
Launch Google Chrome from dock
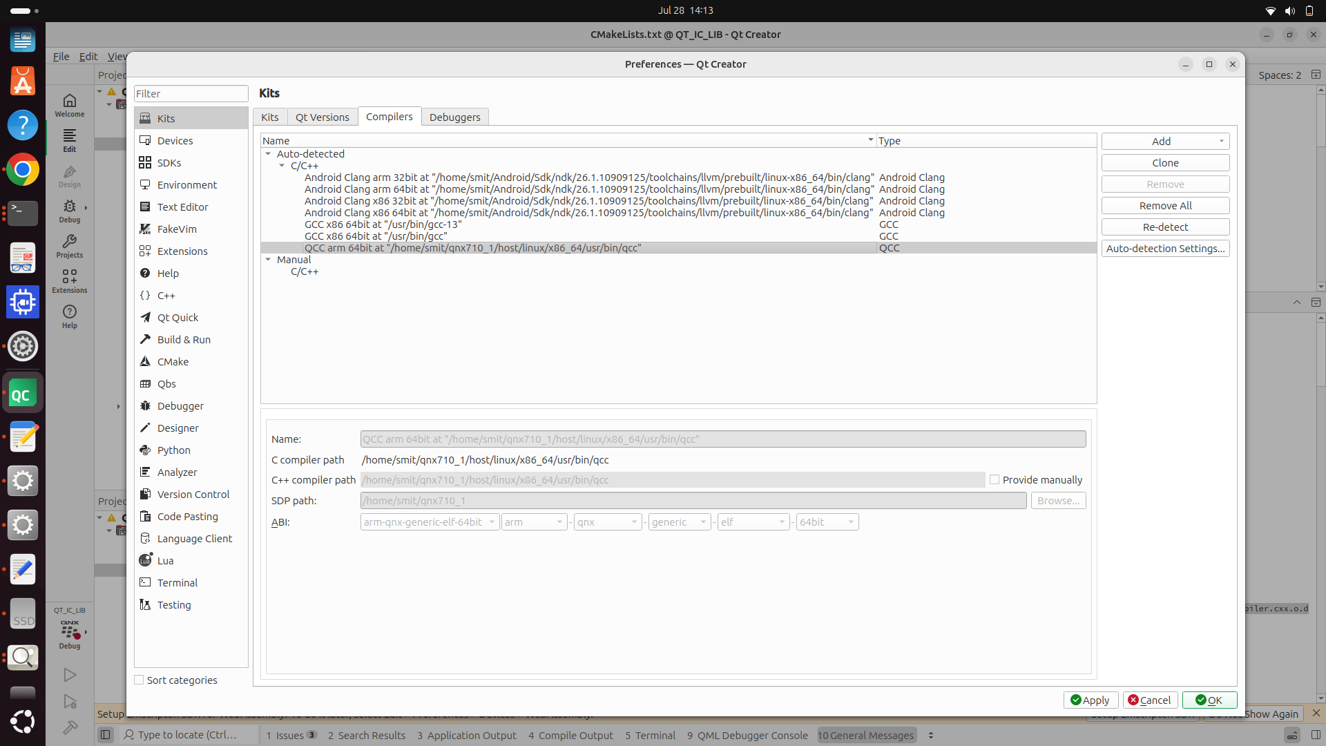tap(23, 169)
